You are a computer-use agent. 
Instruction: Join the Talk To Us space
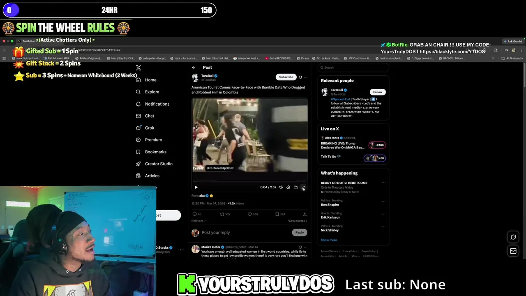331,157
